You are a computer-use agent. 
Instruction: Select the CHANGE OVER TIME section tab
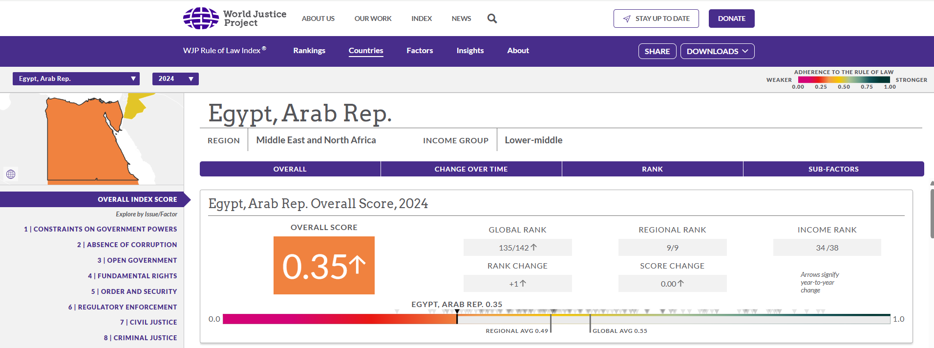pyautogui.click(x=471, y=169)
